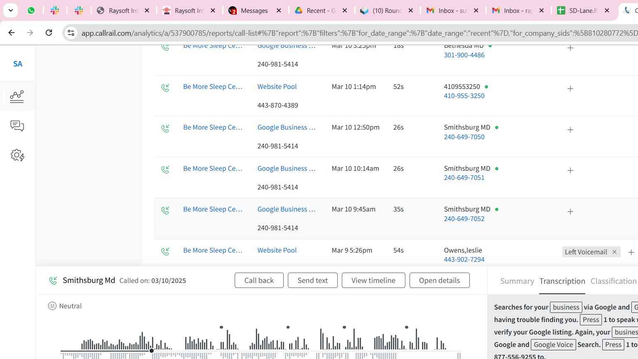
Task: Click the Open details button
Action: click(x=439, y=280)
